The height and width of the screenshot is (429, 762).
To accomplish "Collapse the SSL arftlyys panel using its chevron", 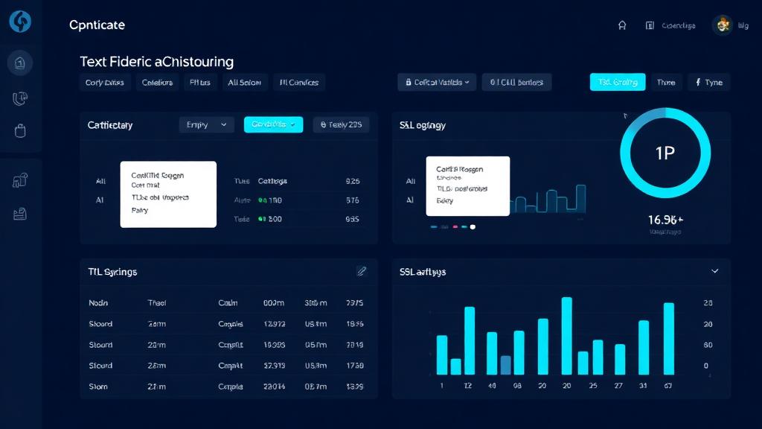I will (x=715, y=271).
